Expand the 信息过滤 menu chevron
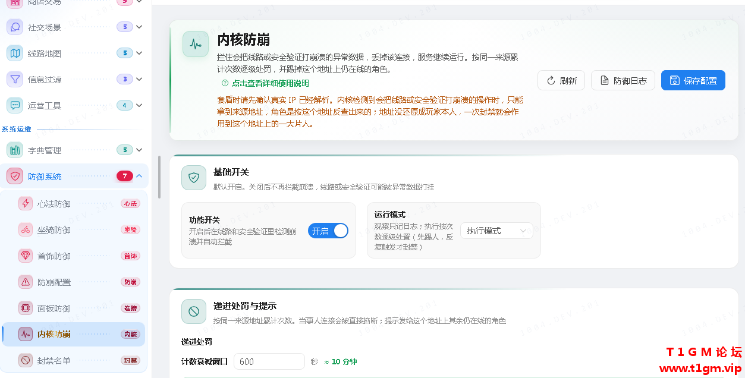The height and width of the screenshot is (378, 745). [x=139, y=79]
